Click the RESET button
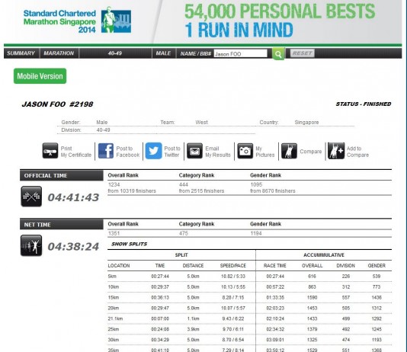Image resolution: width=407 pixels, height=352 pixels. coord(302,53)
